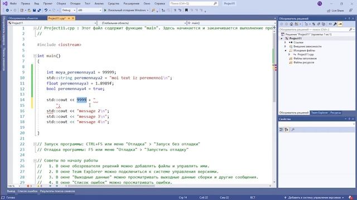Click the Live Share icon
Viewport: 357px width, 200px height.
[329, 11]
